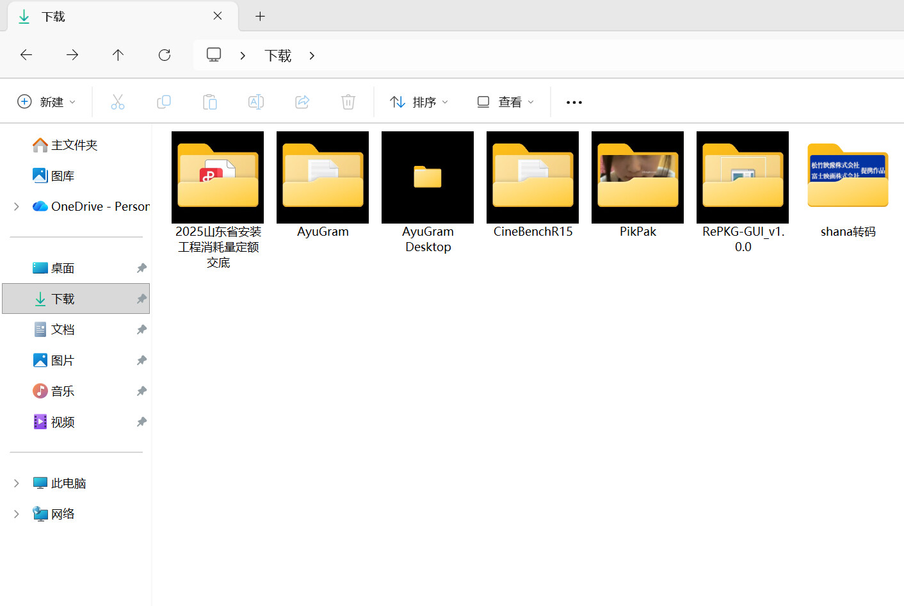The height and width of the screenshot is (606, 904).
Task: Open the 查看 view dropdown
Action: tap(506, 102)
